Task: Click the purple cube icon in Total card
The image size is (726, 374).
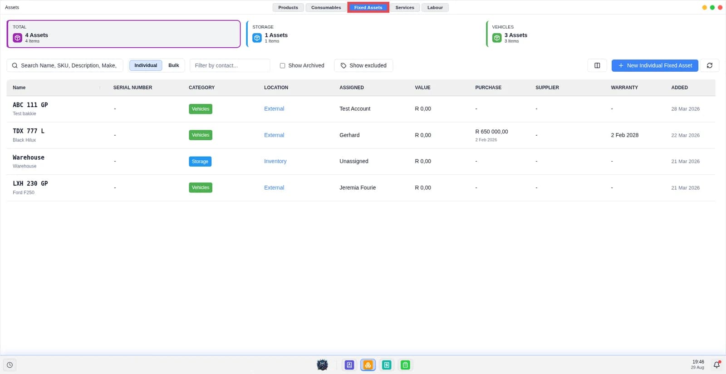Action: (17, 38)
